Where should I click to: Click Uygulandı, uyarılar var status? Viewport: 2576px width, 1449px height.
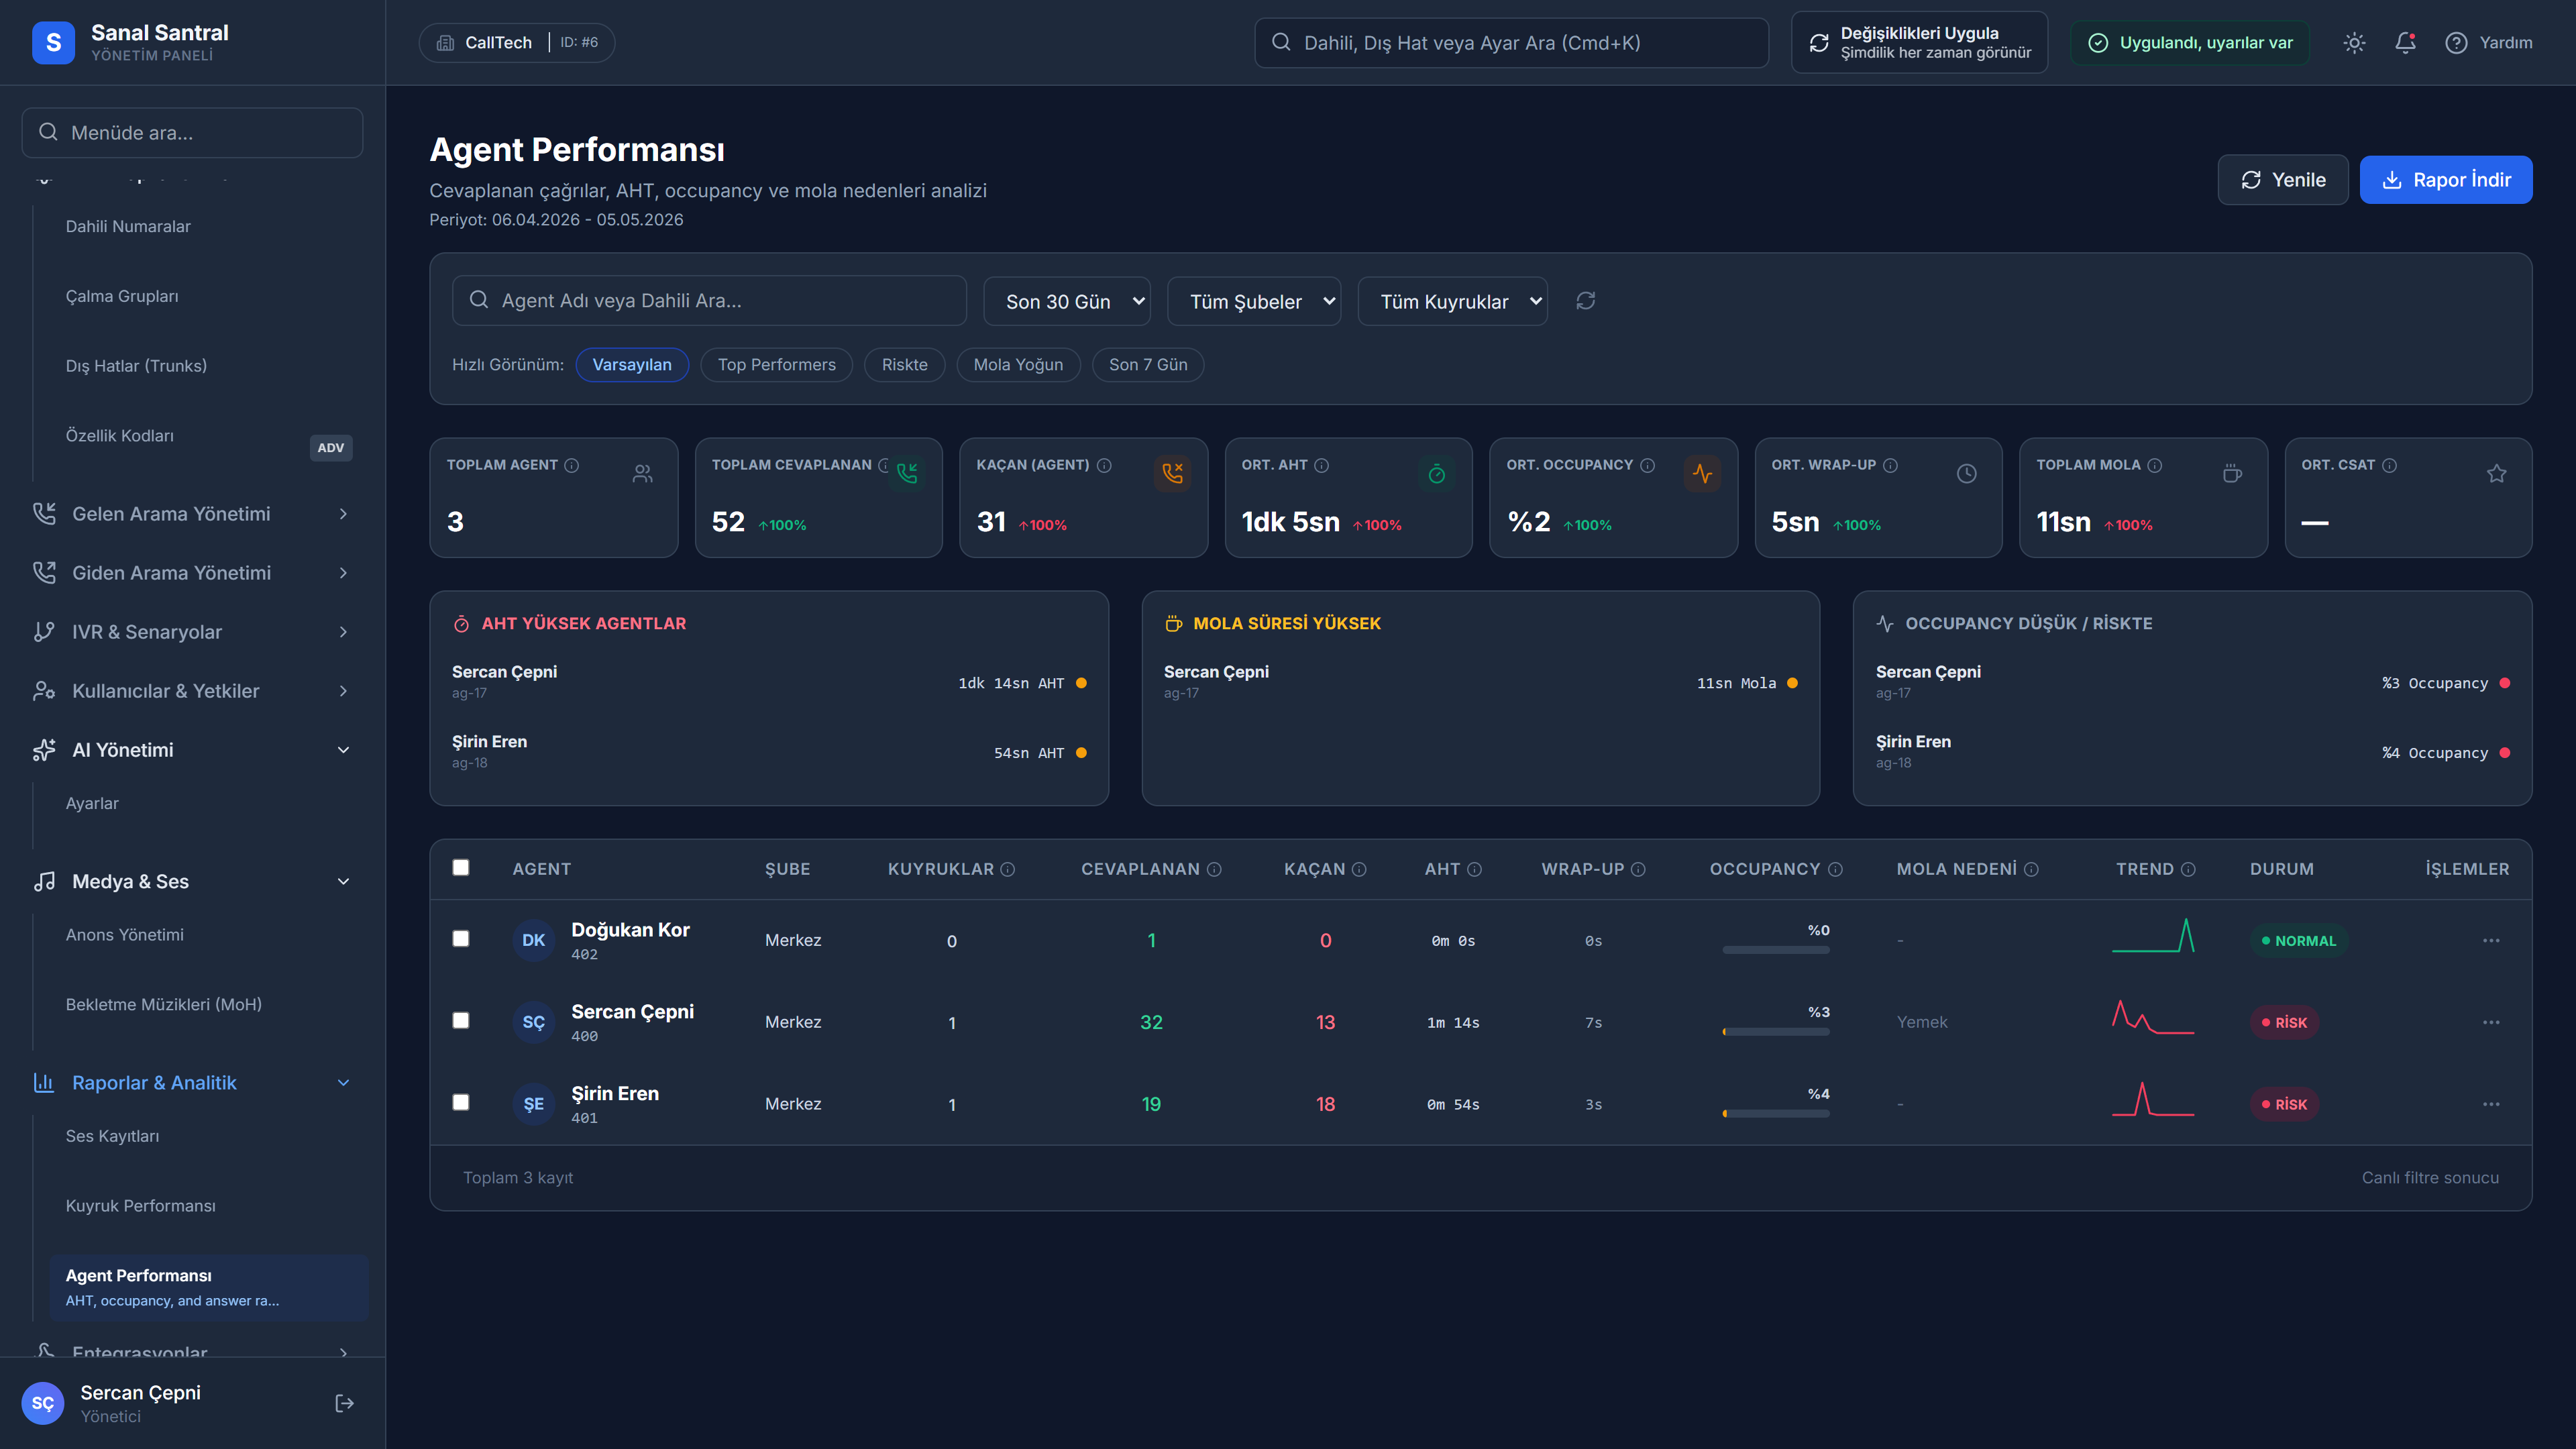2190,43
